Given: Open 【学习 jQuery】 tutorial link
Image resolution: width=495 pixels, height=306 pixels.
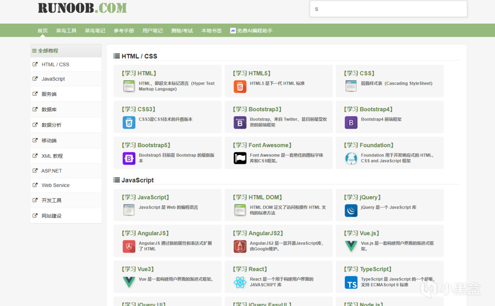Looking at the screenshot, I should (363, 197).
